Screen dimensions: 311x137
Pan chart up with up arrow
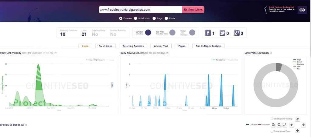coord(298,119)
